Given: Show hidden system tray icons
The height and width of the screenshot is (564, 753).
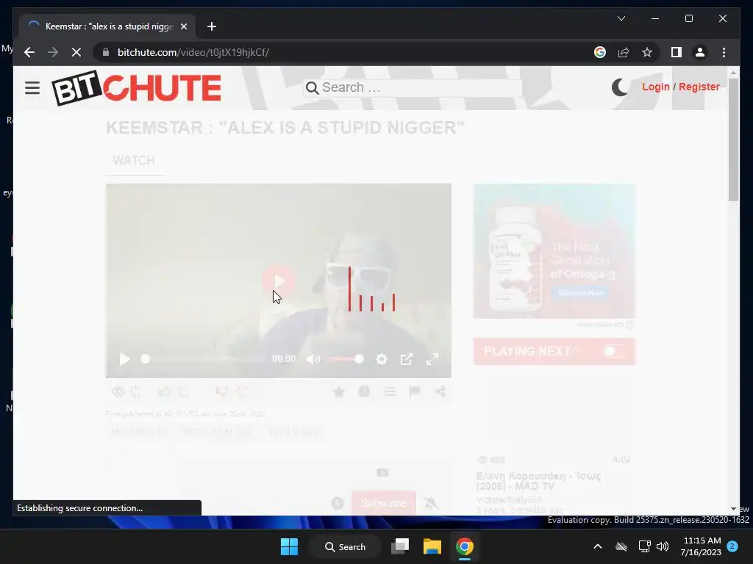Looking at the screenshot, I should [597, 546].
